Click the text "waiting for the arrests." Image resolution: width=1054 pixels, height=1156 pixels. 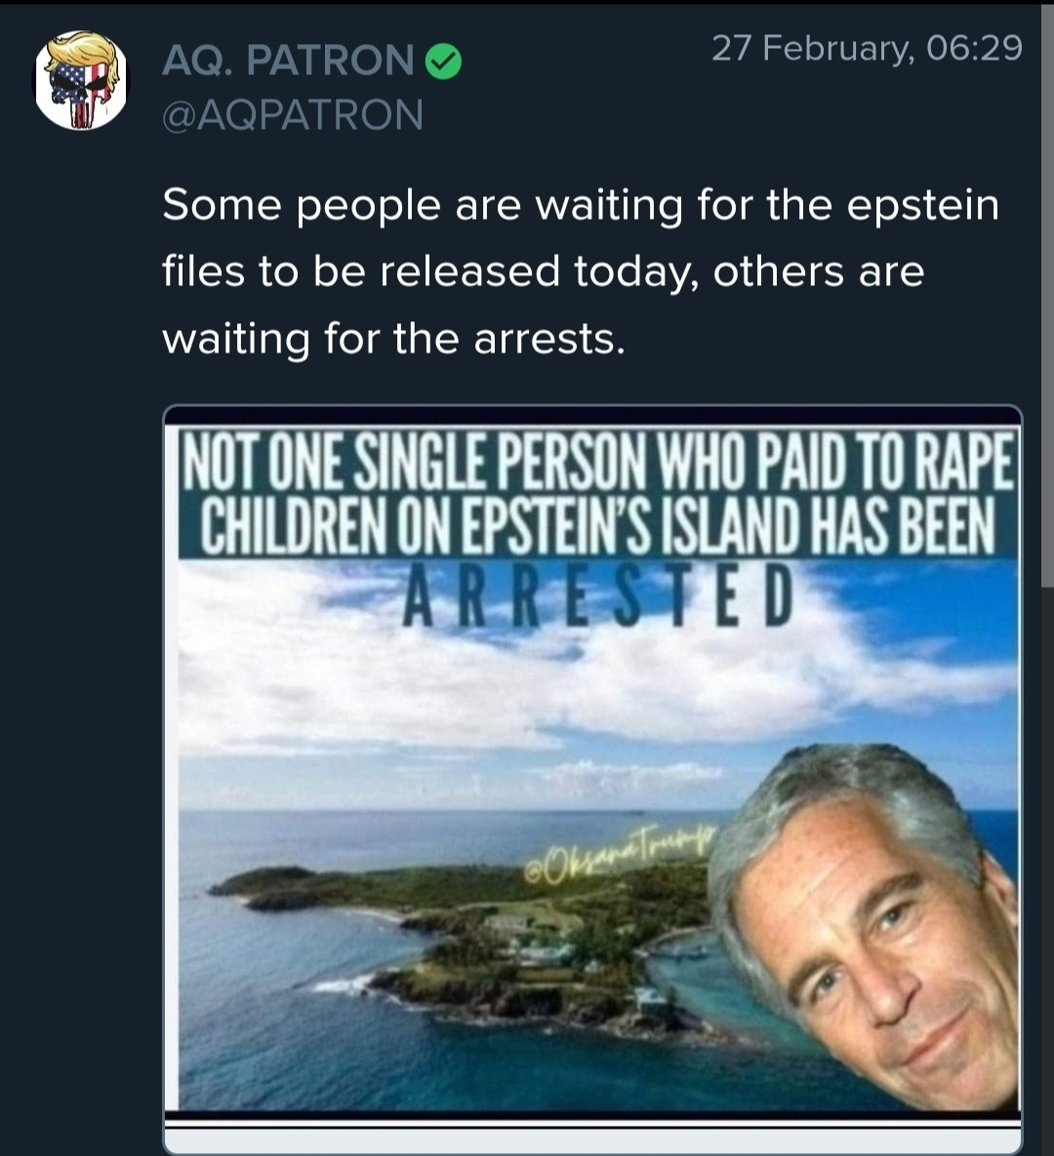[392, 339]
